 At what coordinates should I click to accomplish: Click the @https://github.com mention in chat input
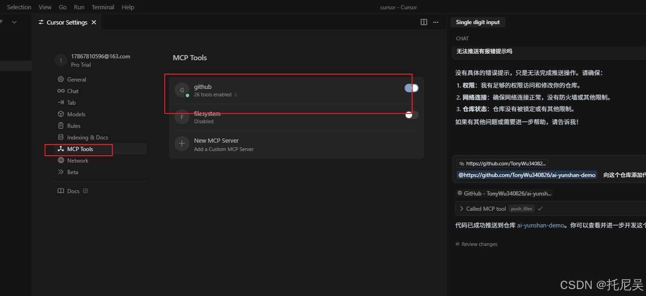point(527,175)
